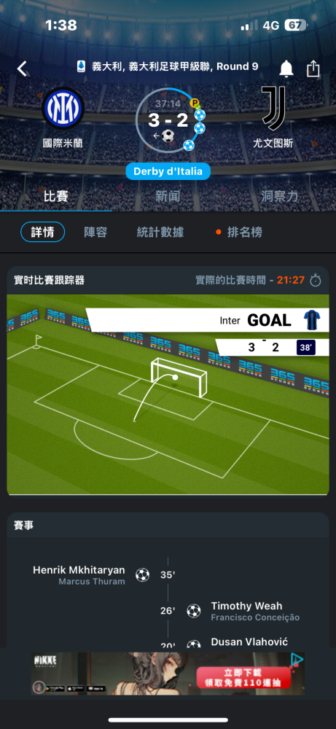The height and width of the screenshot is (729, 336).
Task: Switch to the 洞察力 tab
Action: click(279, 196)
